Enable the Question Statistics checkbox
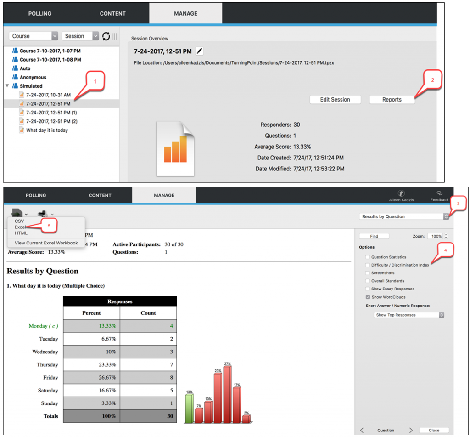 368,257
